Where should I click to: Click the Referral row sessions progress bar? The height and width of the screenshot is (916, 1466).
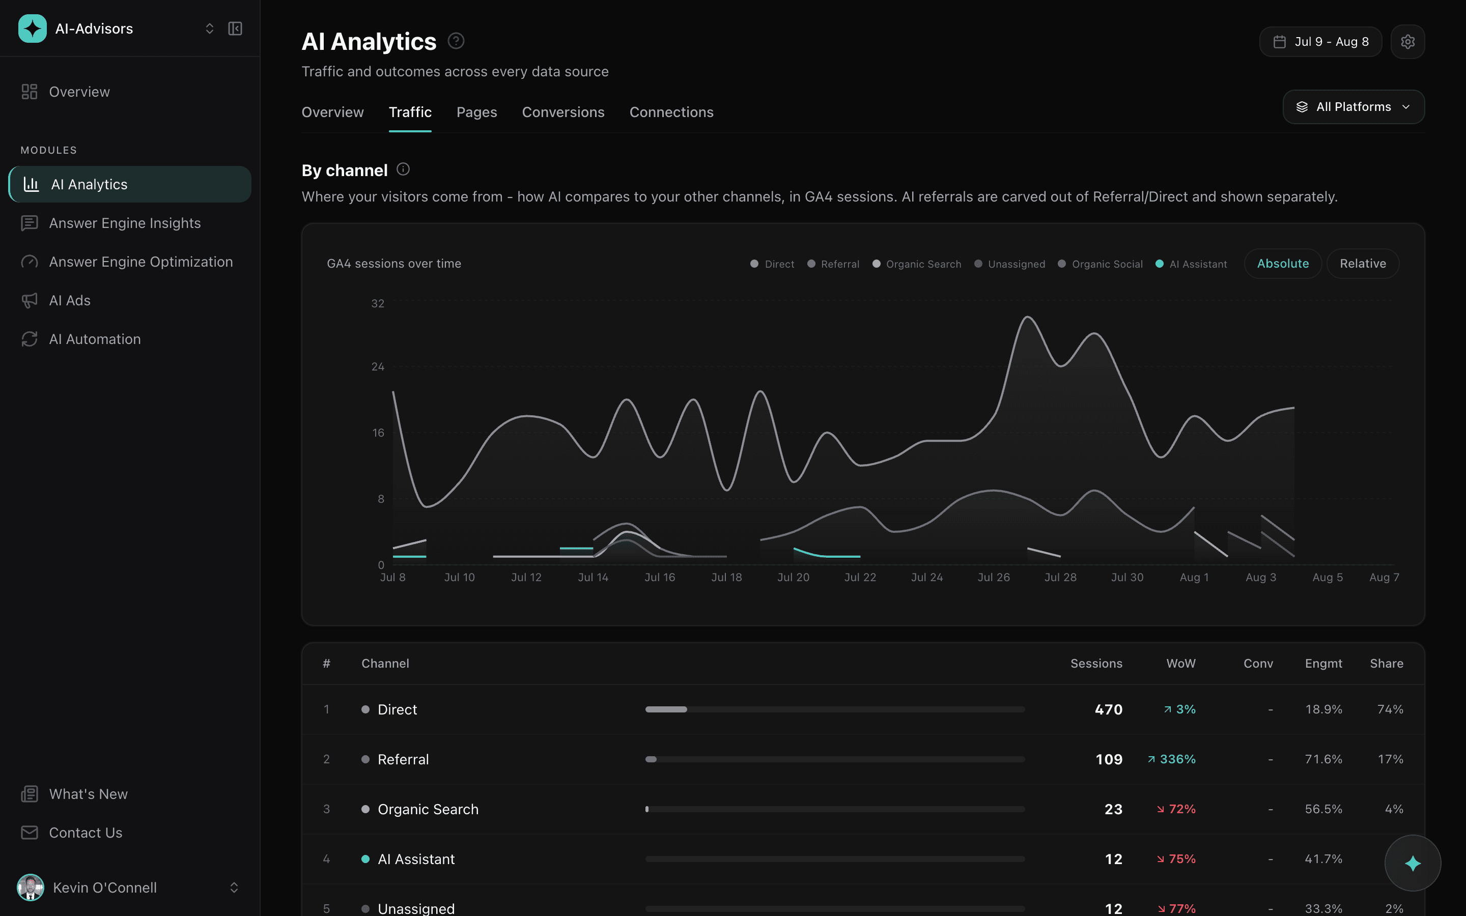point(835,759)
